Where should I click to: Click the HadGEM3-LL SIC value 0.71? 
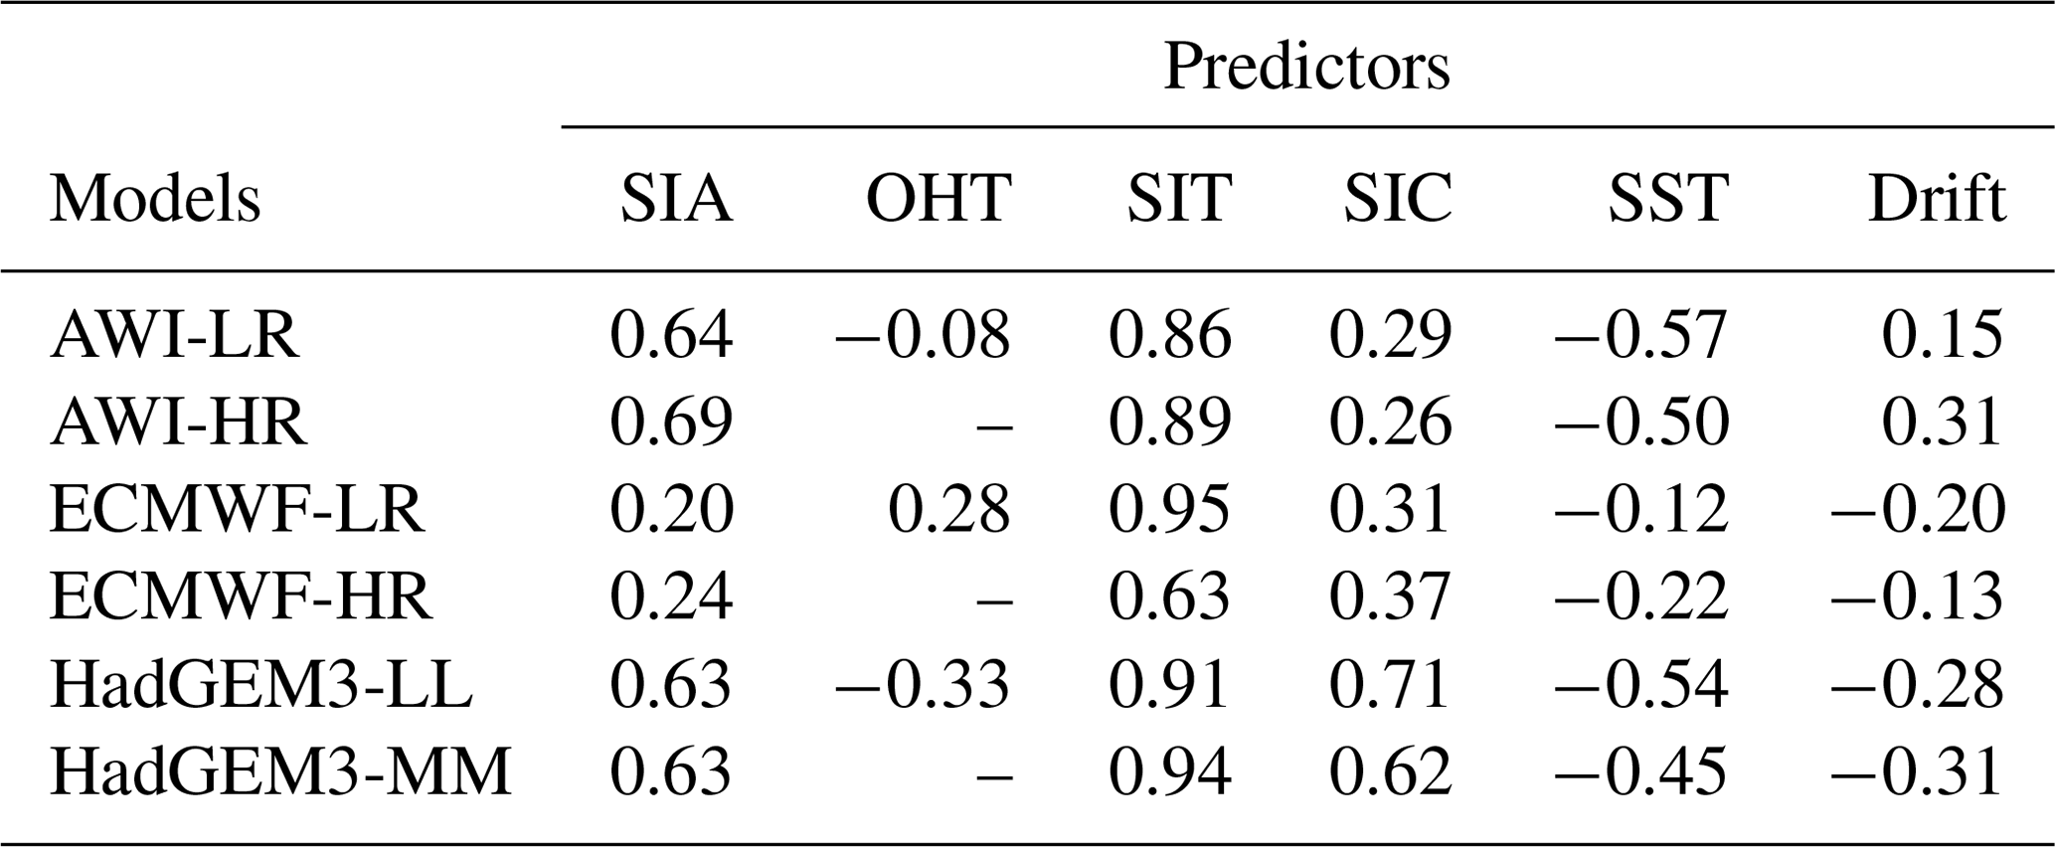[1390, 685]
